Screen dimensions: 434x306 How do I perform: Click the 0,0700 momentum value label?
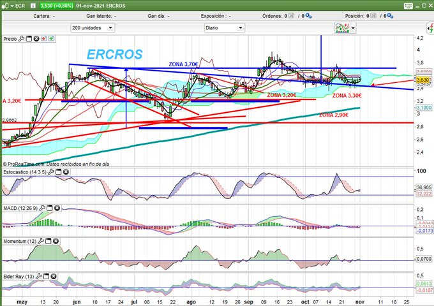[424, 259]
